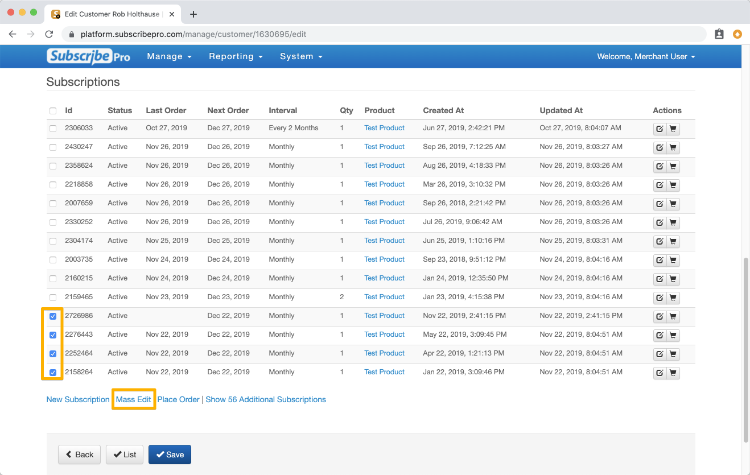
Task: Click Place Order link
Action: (179, 399)
